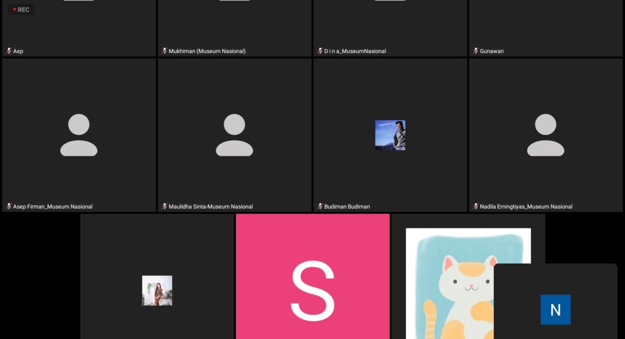Click muted mic icon beside Maulidha Sinta-Museum Nasional
This screenshot has height=339, width=625.
pyautogui.click(x=164, y=206)
